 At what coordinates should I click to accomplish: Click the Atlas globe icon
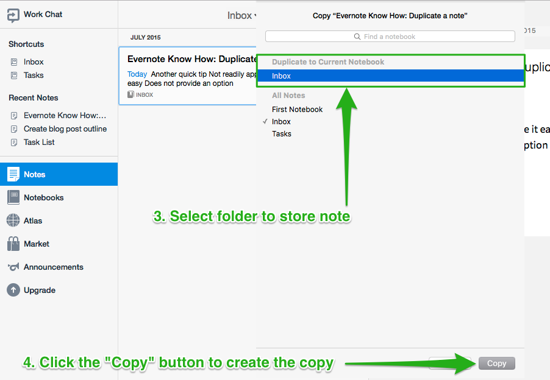point(13,220)
